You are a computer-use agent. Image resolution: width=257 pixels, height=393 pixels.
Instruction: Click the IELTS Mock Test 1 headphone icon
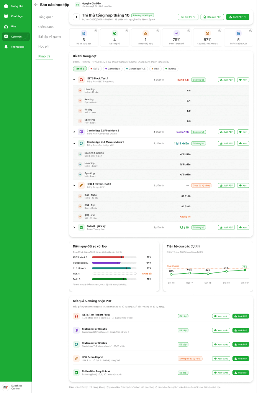(x=81, y=80)
